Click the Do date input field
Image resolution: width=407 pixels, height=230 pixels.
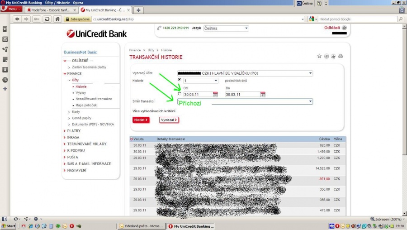[x=243, y=94]
